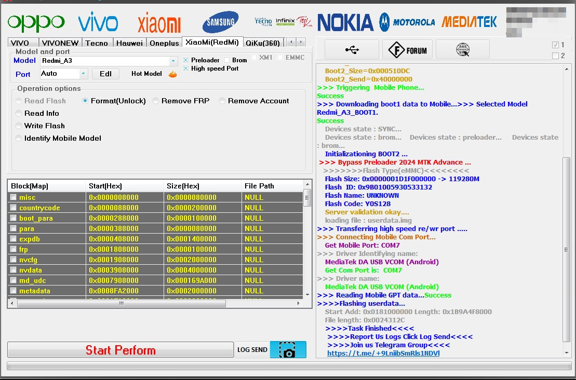Check the misc partition checkbox
Image resolution: width=576 pixels, height=380 pixels.
[13, 197]
